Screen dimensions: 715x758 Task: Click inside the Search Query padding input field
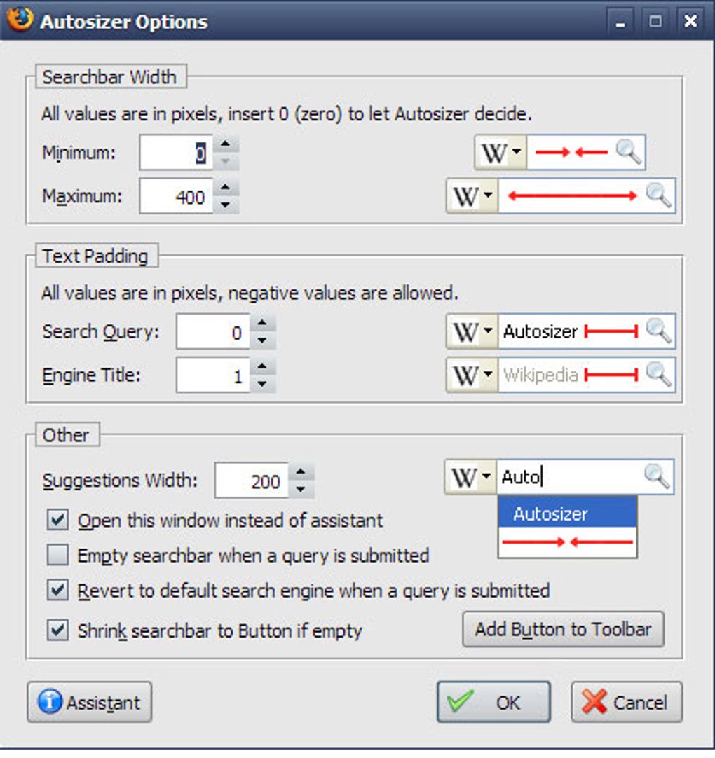(214, 331)
